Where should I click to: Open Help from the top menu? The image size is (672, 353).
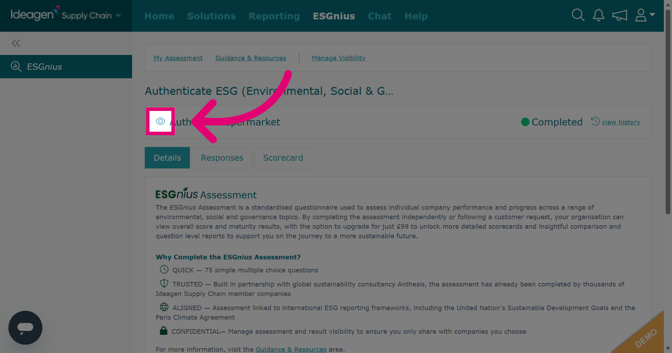point(416,16)
